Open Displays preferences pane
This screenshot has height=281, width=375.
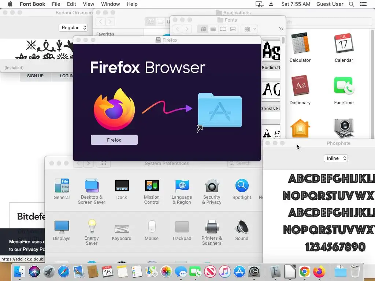(x=62, y=227)
